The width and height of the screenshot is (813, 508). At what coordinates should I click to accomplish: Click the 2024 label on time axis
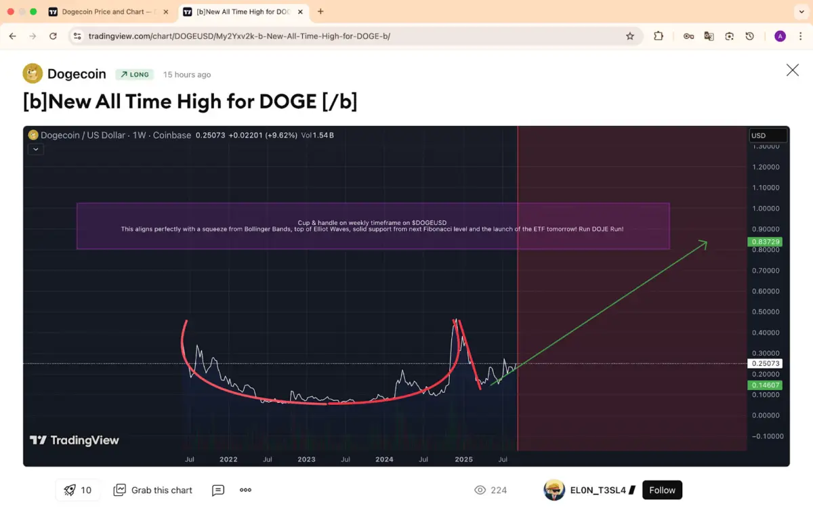pos(384,459)
